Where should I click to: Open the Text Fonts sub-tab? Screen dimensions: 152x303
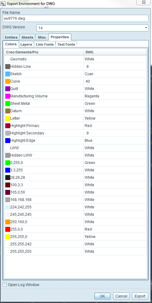(x=66, y=44)
